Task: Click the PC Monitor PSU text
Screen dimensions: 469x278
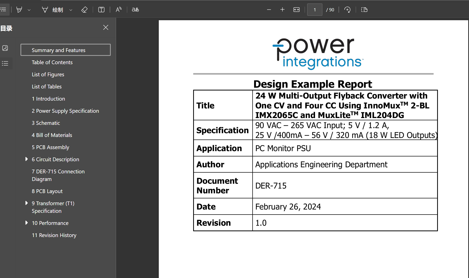Action: pos(283,148)
